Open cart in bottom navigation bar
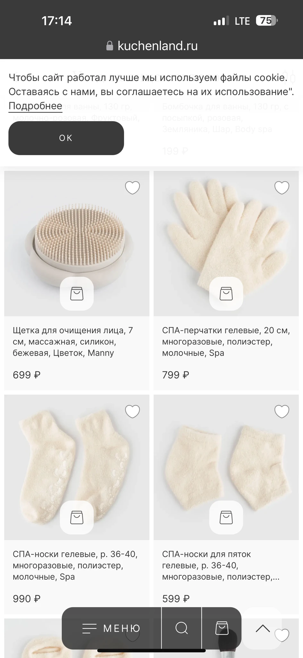303x658 pixels. tap(222, 628)
